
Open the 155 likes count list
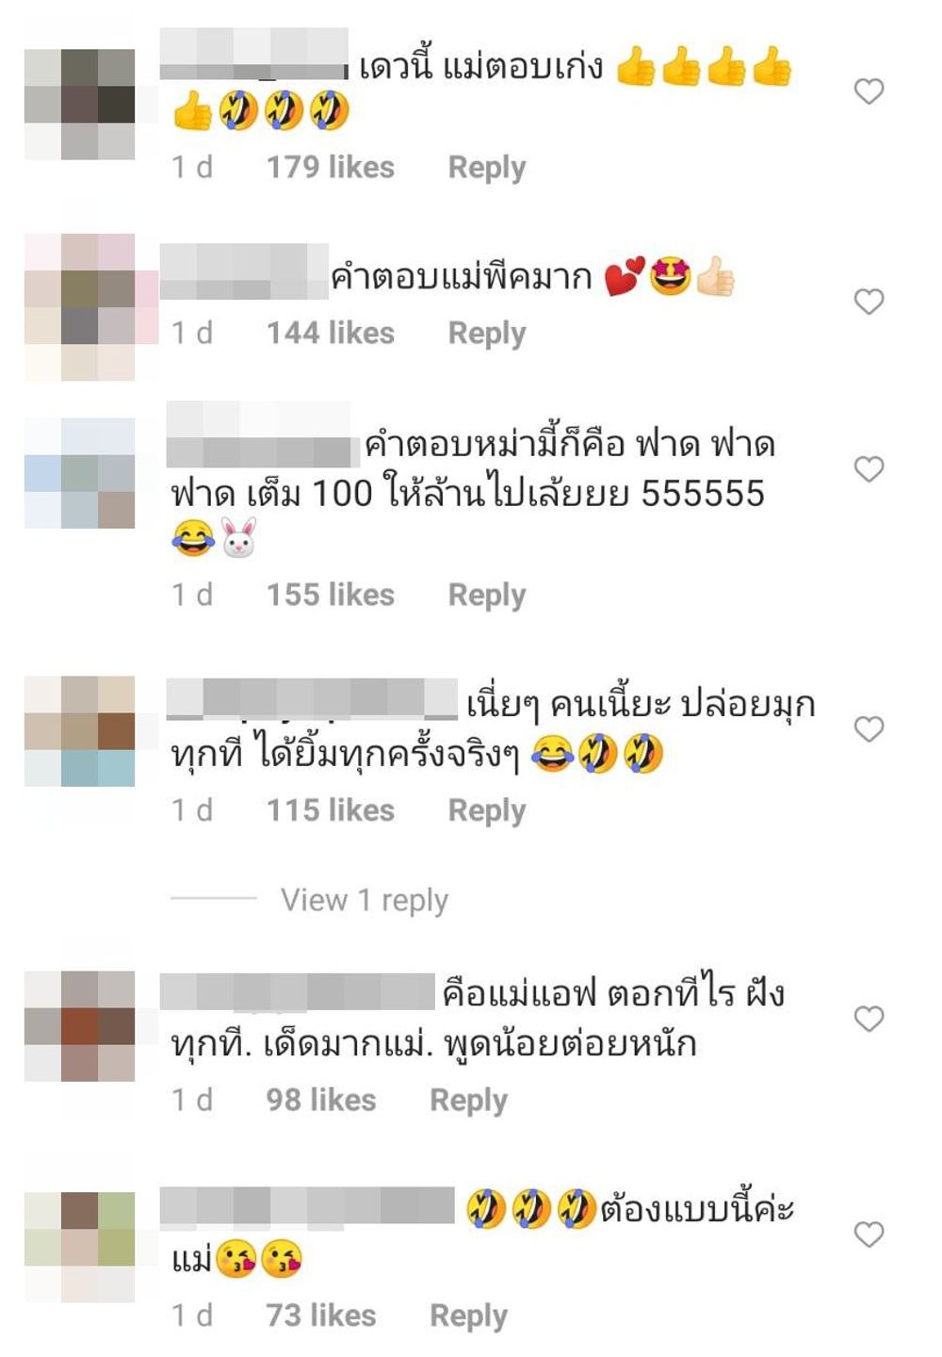click(331, 596)
